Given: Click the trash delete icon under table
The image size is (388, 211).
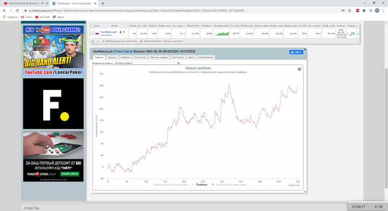Looking at the screenshot, I should click(93, 41).
